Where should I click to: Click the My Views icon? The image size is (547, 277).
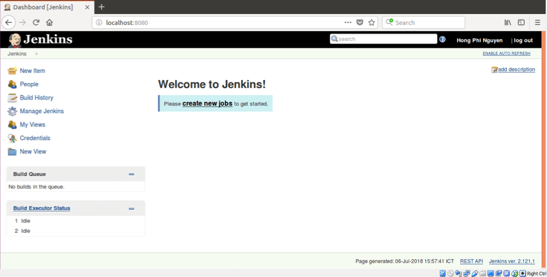coord(12,125)
